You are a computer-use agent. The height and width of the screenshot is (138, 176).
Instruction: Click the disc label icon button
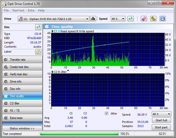point(38,52)
